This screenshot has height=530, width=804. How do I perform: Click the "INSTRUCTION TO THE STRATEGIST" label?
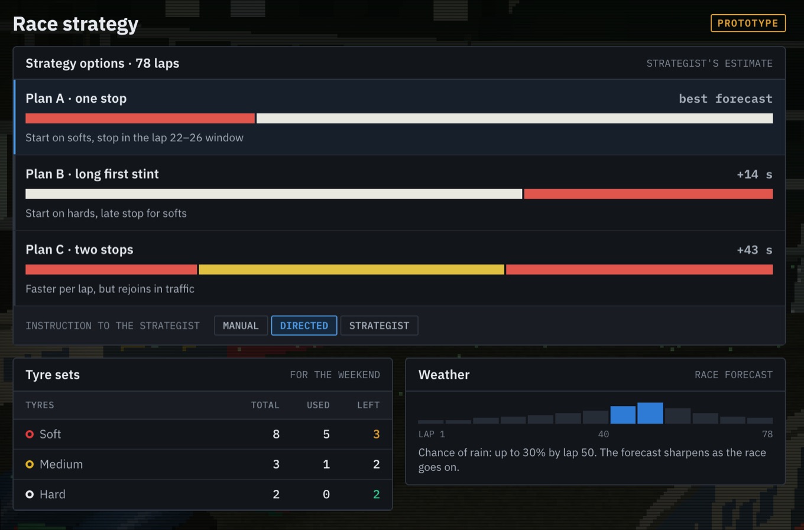click(x=112, y=326)
